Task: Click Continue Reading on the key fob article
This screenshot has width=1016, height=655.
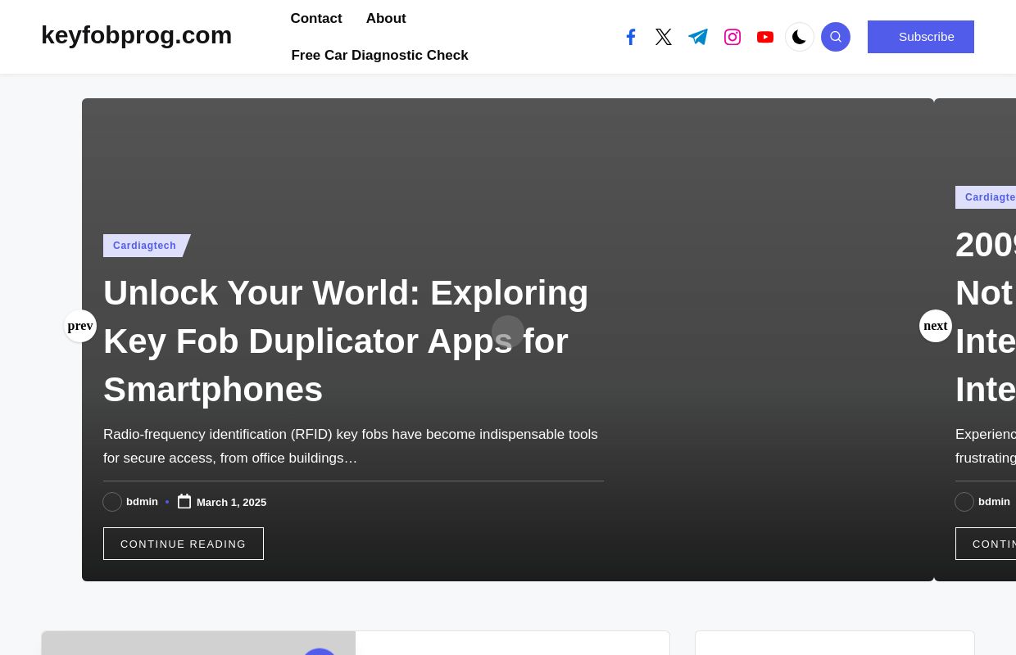Action: tap(184, 544)
